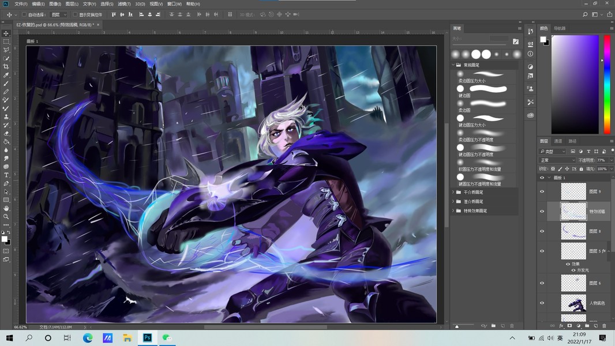Select the Pen tool
This screenshot has height=346, width=615.
6,183
